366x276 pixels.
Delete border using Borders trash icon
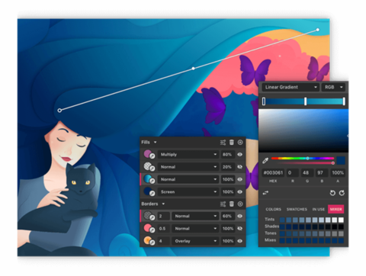coord(232,204)
